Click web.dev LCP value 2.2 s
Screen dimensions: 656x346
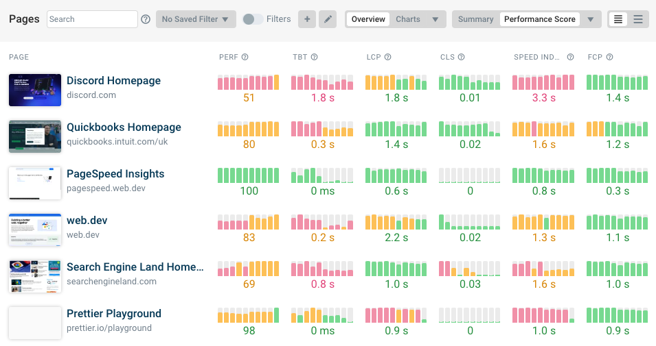coord(396,238)
